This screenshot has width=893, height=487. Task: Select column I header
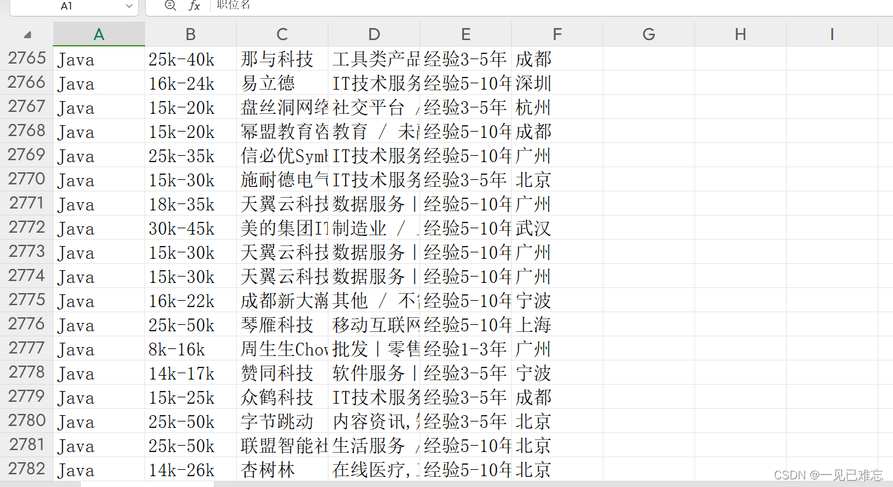tap(831, 34)
